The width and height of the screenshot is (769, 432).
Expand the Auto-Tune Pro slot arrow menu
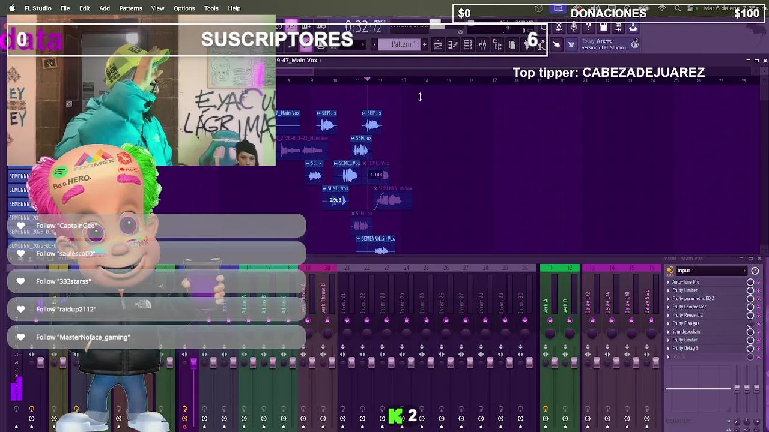tap(668, 282)
